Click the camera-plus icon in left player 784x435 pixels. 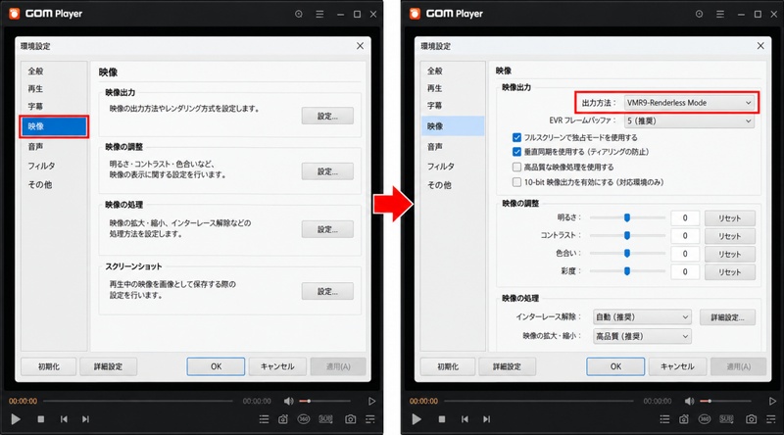point(283,419)
